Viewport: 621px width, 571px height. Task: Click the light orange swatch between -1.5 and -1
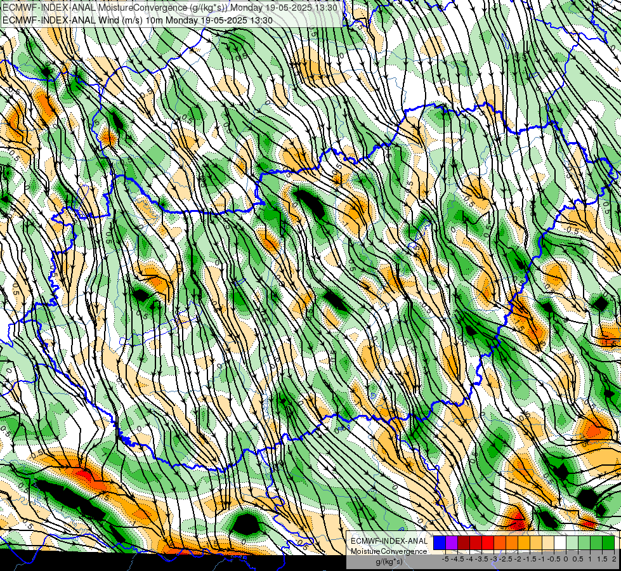536,543
